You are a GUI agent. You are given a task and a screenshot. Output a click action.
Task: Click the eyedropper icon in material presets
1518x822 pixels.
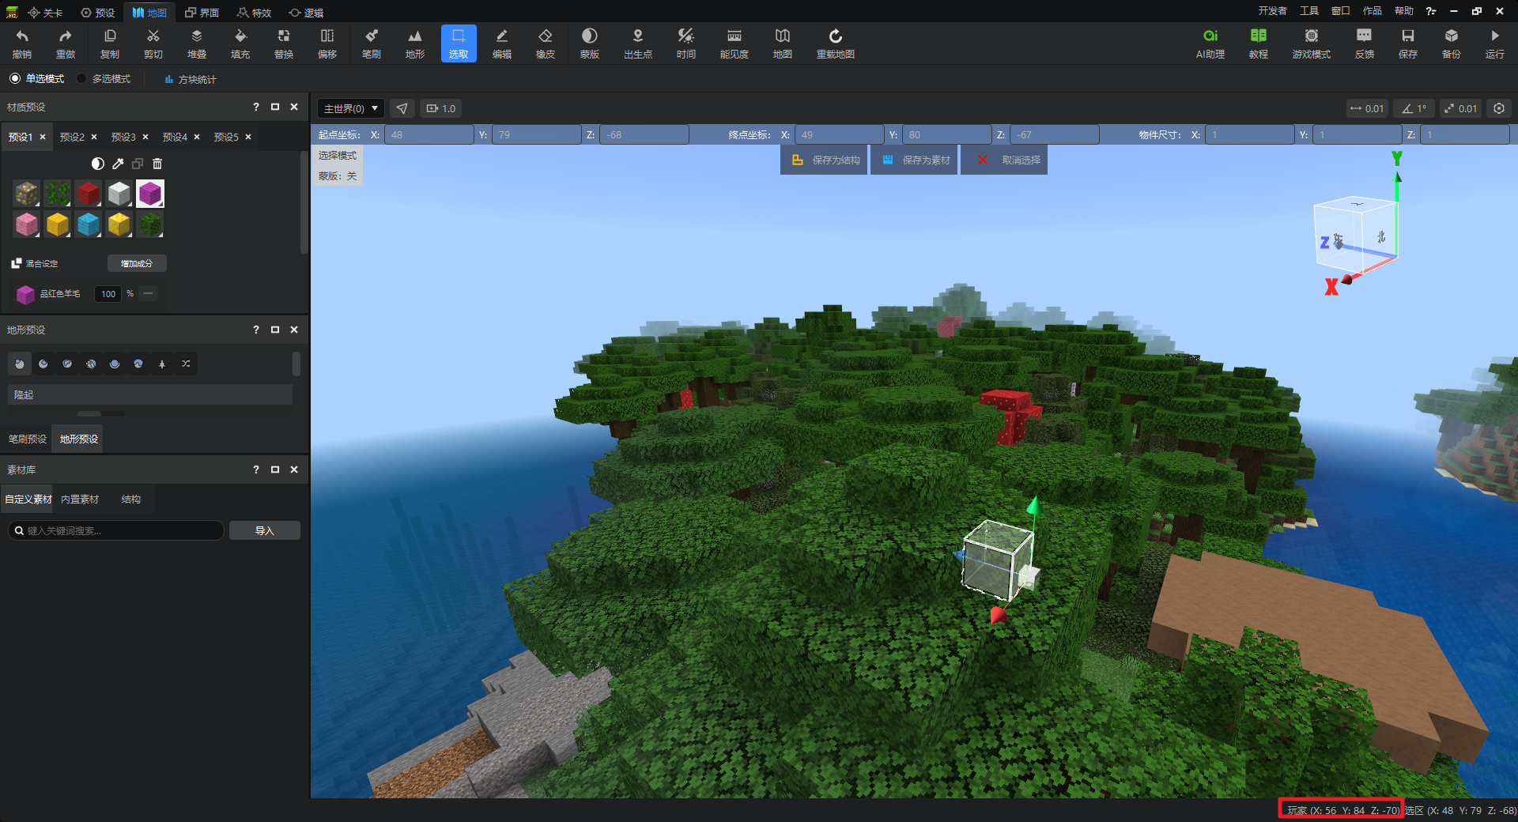click(x=118, y=164)
